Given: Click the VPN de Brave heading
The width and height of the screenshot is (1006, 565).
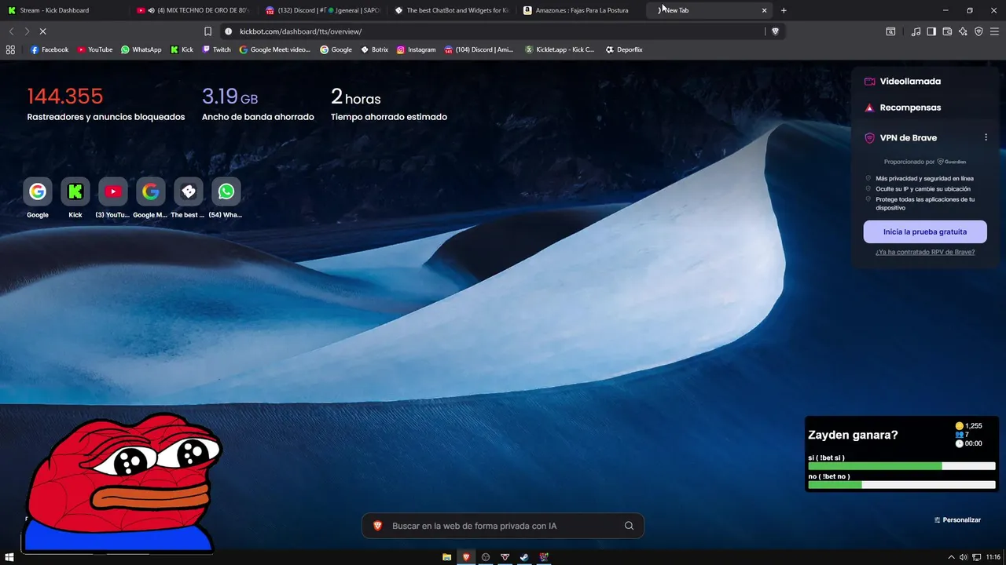Looking at the screenshot, I should point(908,137).
